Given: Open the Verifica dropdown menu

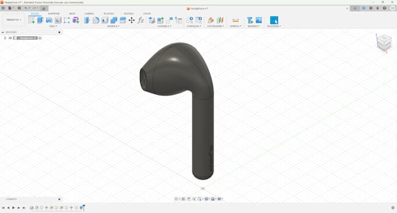Looking at the screenshot, I should [235, 26].
